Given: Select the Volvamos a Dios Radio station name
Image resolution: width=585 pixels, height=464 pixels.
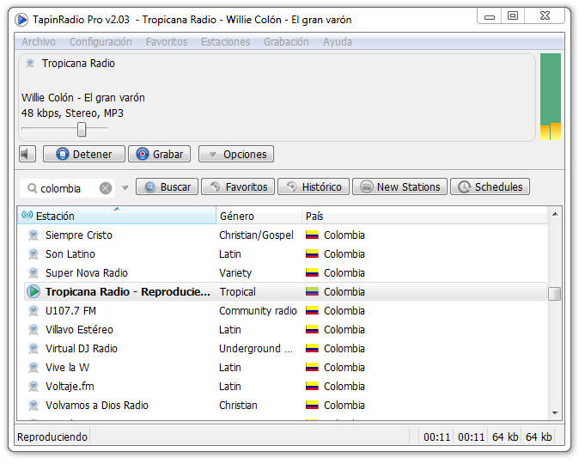Looking at the screenshot, I should 97,405.
